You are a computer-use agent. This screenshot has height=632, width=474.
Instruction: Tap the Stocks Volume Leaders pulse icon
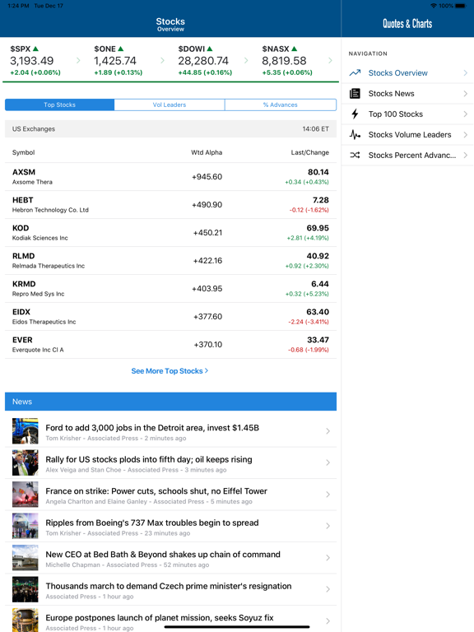pos(355,135)
